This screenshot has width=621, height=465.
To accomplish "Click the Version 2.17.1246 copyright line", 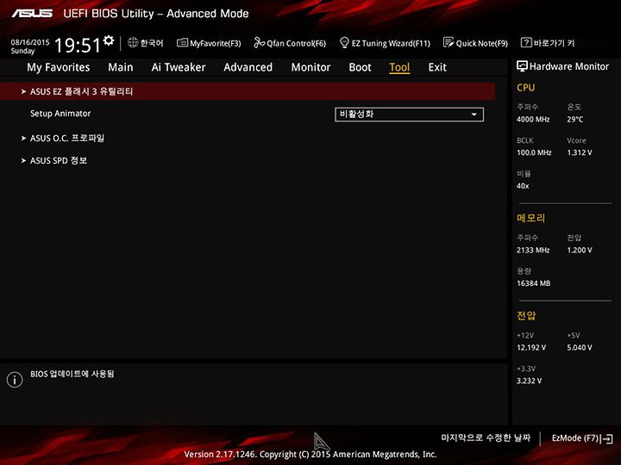I will [310, 455].
